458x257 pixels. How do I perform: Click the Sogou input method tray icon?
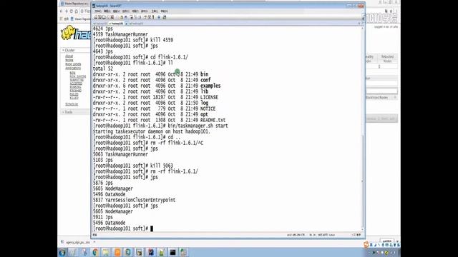pyautogui.click(x=366, y=245)
